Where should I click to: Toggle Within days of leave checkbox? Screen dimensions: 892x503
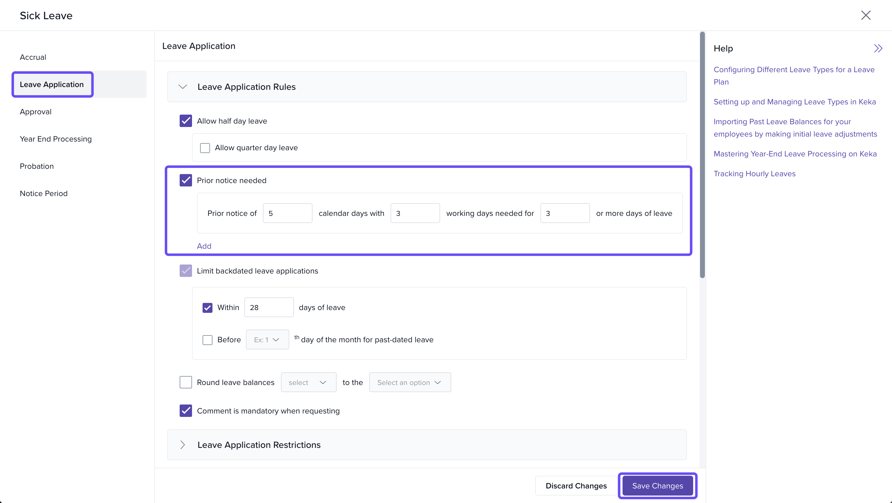click(208, 308)
